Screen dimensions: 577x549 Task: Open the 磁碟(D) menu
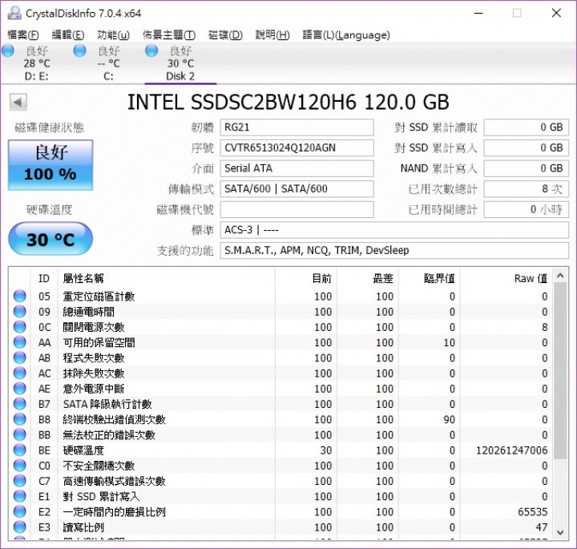pyautogui.click(x=225, y=35)
